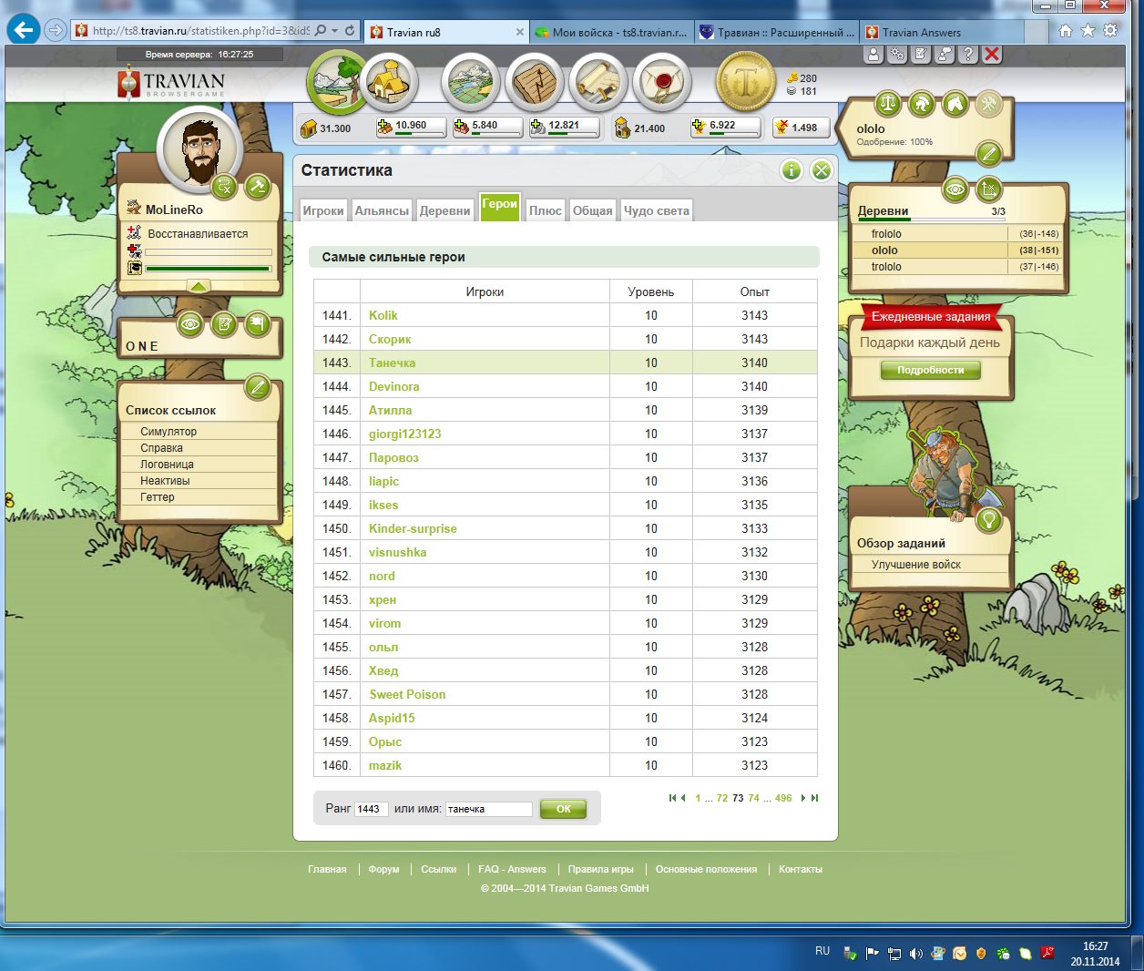This screenshot has width=1144, height=971.
Task: Open the profile icon in top bar
Action: pos(873,55)
